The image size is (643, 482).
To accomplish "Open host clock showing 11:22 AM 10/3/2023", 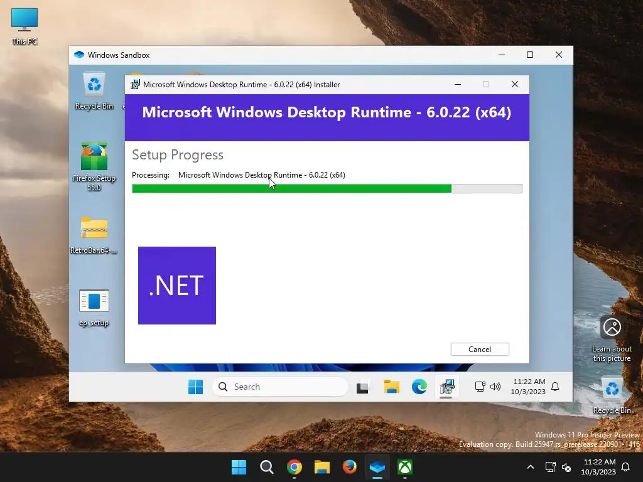I will point(598,467).
